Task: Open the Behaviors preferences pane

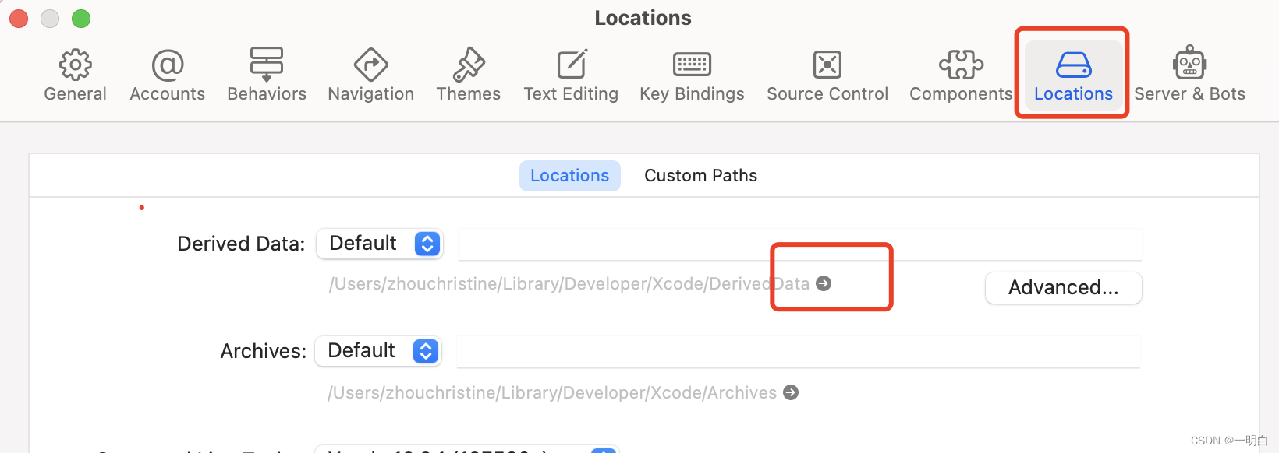Action: click(267, 75)
